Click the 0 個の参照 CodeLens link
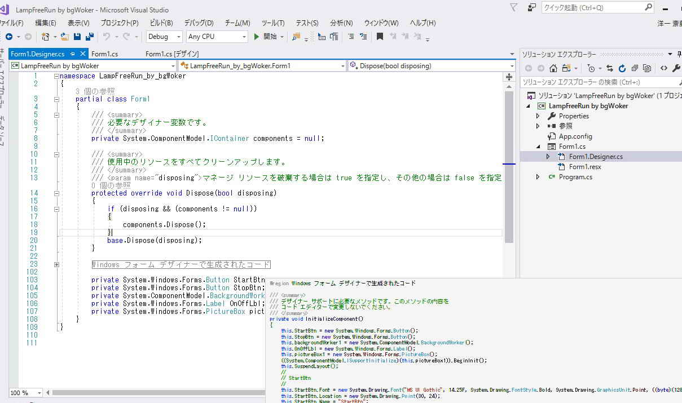This screenshot has width=682, height=403. click(x=111, y=185)
